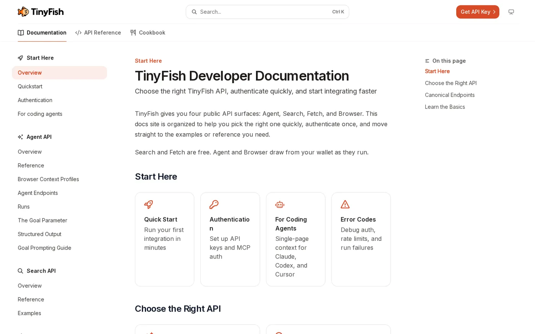
Task: Click the magnifier icon in search bar
Action: pyautogui.click(x=194, y=12)
